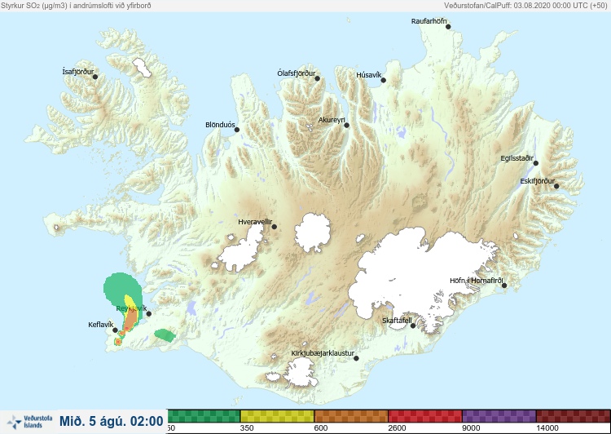
Task: Click the Ólafsfjörður station dot
Action: tap(317, 78)
